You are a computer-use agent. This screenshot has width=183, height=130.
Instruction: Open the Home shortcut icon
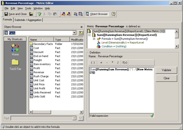click(x=15, y=49)
